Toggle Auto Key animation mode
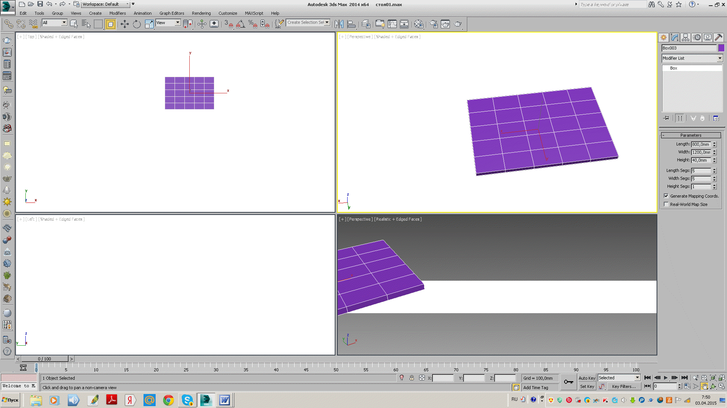 tap(587, 378)
